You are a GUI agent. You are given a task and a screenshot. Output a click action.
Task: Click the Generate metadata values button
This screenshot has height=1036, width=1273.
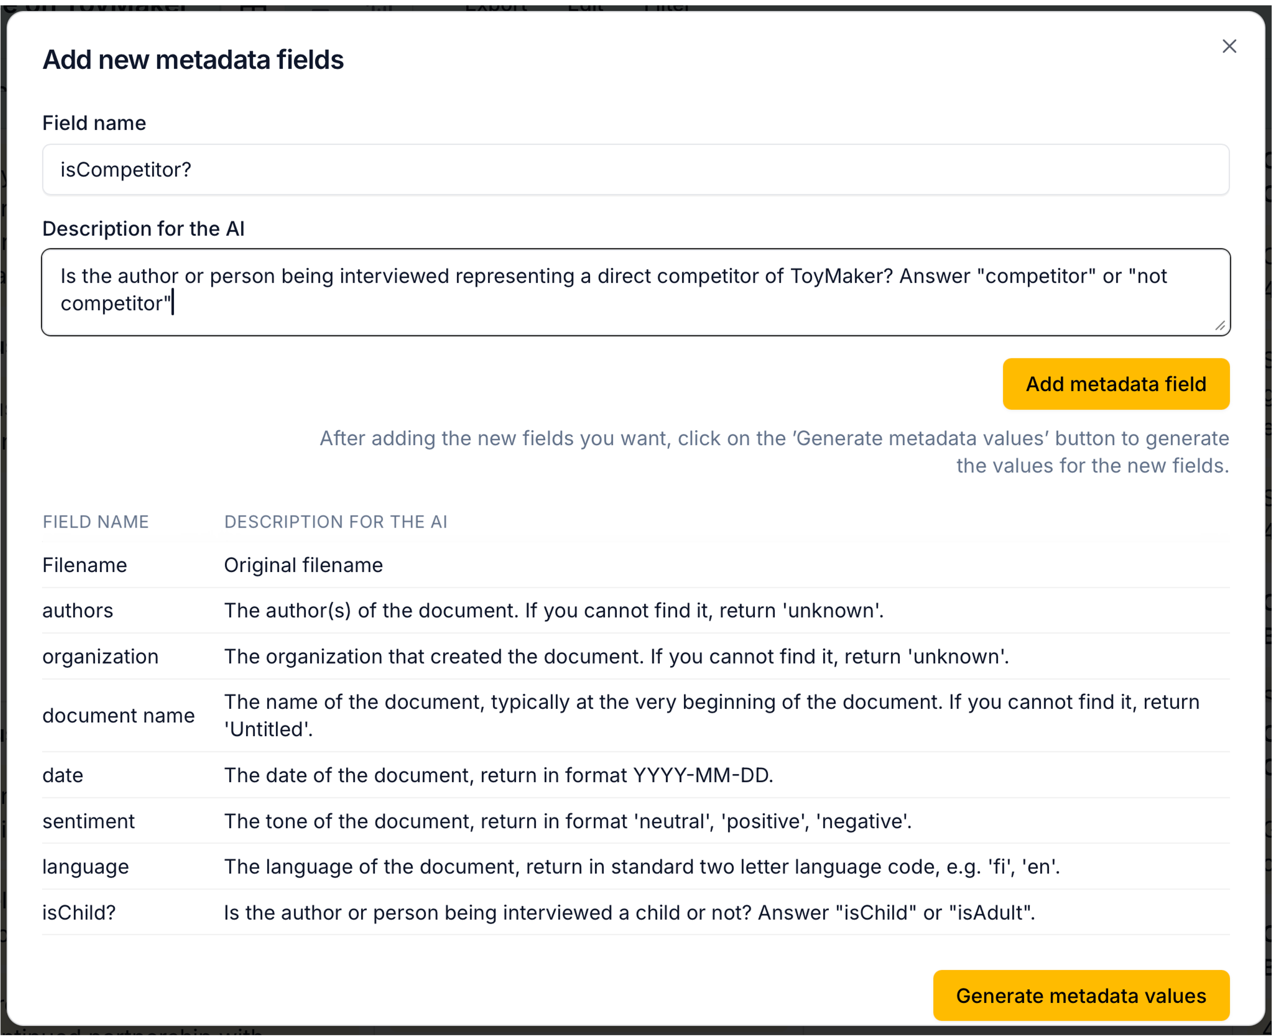click(1082, 995)
